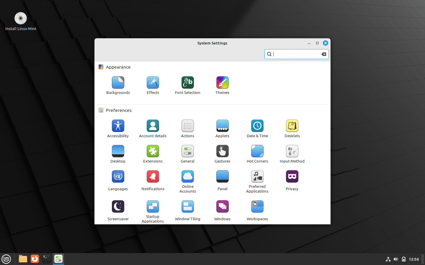Viewport: 425px width, 265px height.
Task: Clear the search field with the backspace icon
Action: tap(324, 54)
